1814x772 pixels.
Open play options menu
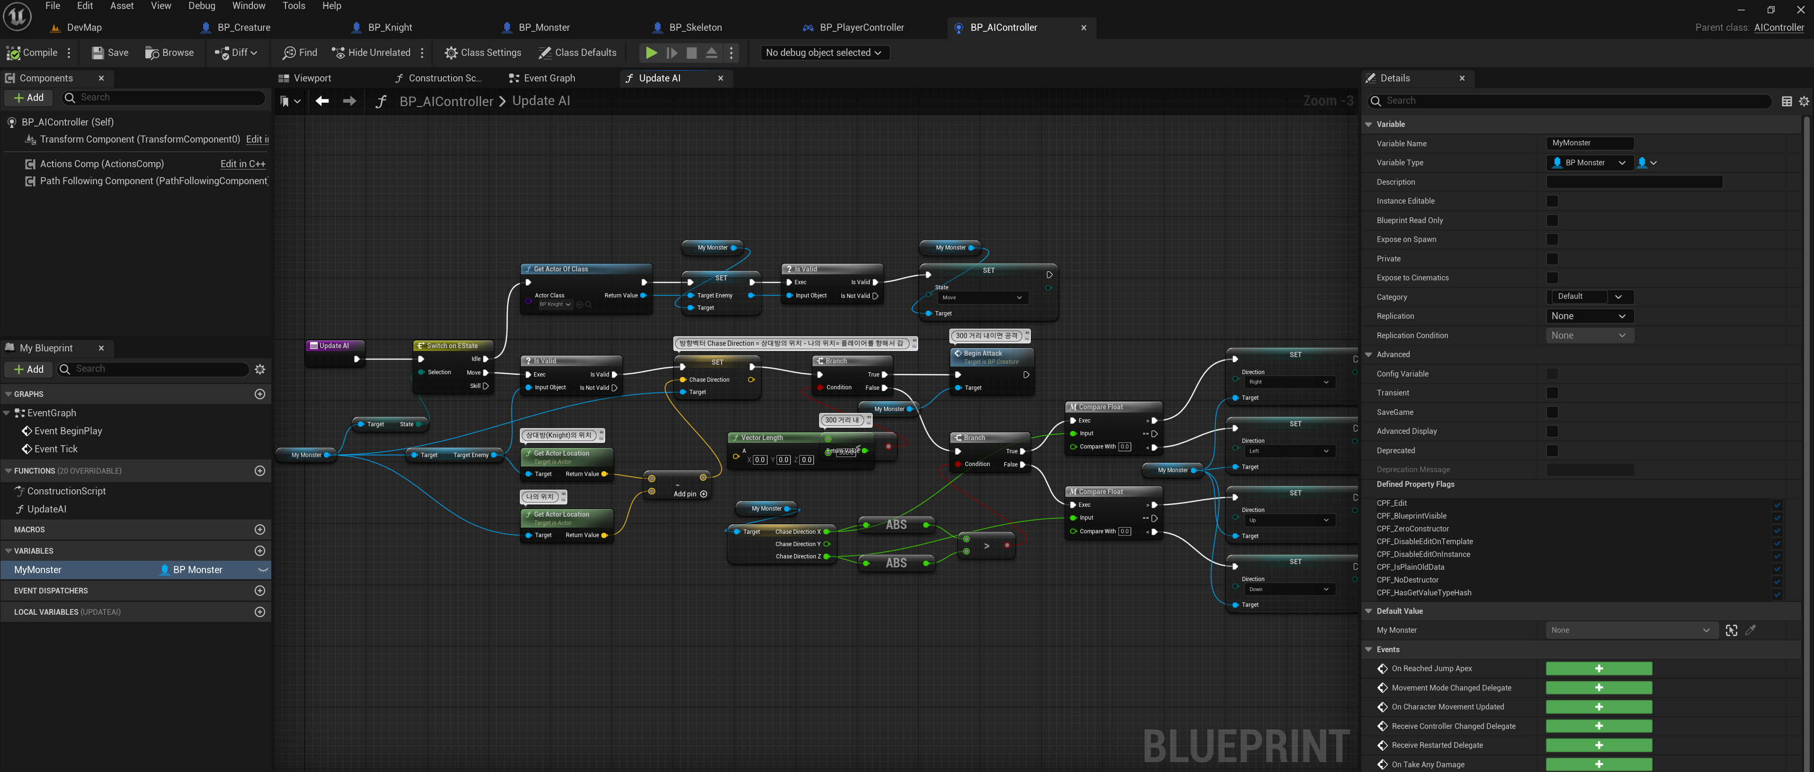(x=731, y=53)
